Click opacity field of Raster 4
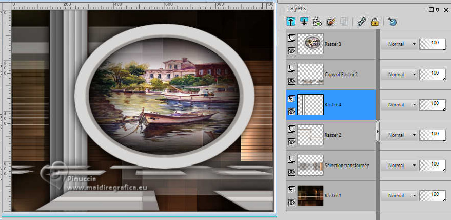This screenshot has height=220, width=451. 433,105
